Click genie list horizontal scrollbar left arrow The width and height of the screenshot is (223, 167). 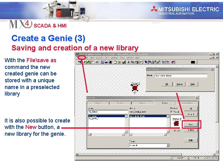pyautogui.click(x=90, y=134)
